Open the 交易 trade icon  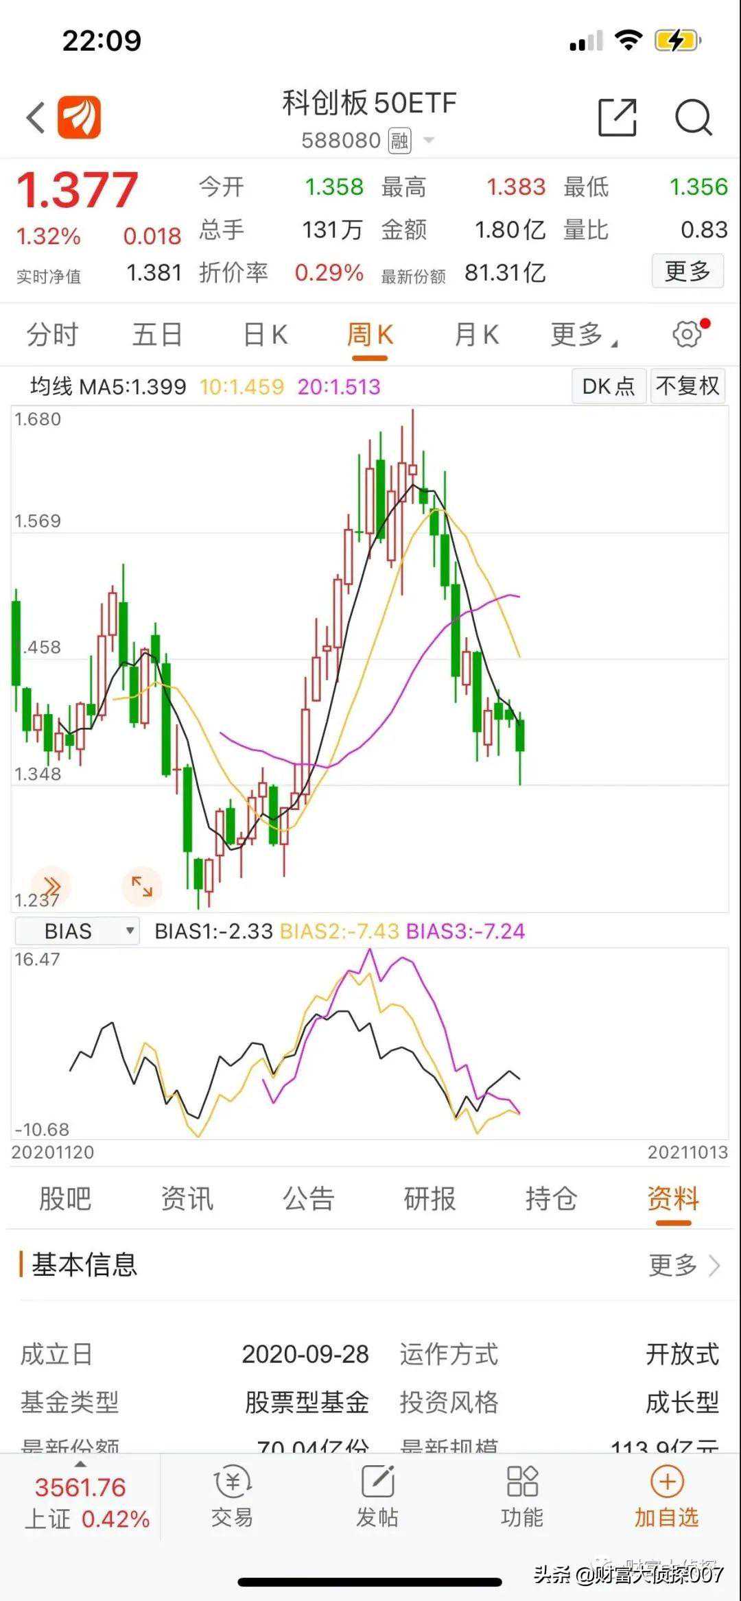pyautogui.click(x=232, y=1497)
